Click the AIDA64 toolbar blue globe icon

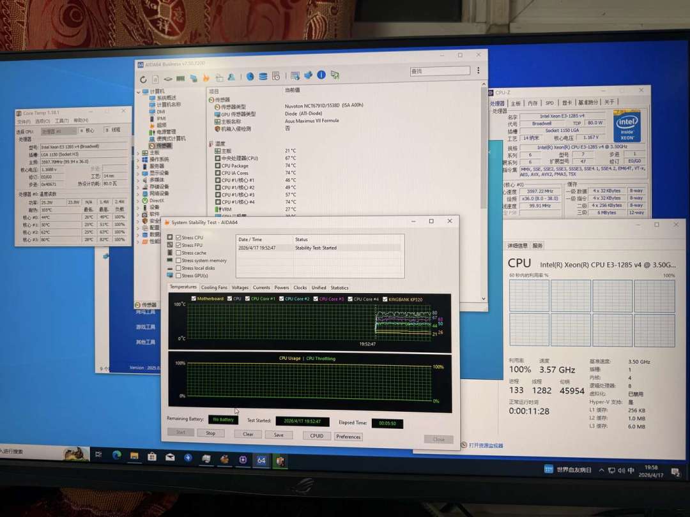250,77
